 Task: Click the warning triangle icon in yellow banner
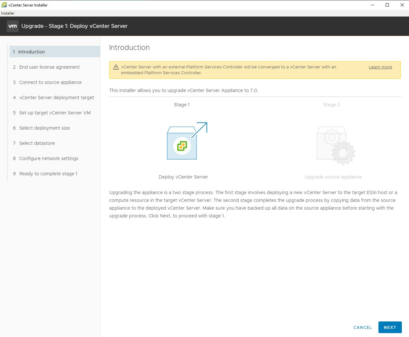(x=116, y=67)
